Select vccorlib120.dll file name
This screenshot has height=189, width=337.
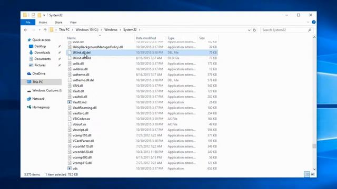83,152
